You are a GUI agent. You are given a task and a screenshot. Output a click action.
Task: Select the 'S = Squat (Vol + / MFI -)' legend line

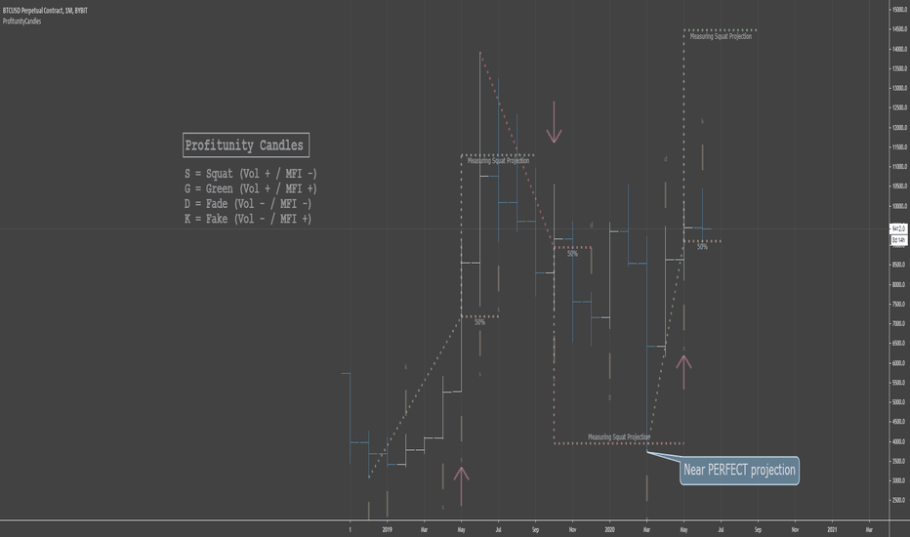click(251, 174)
